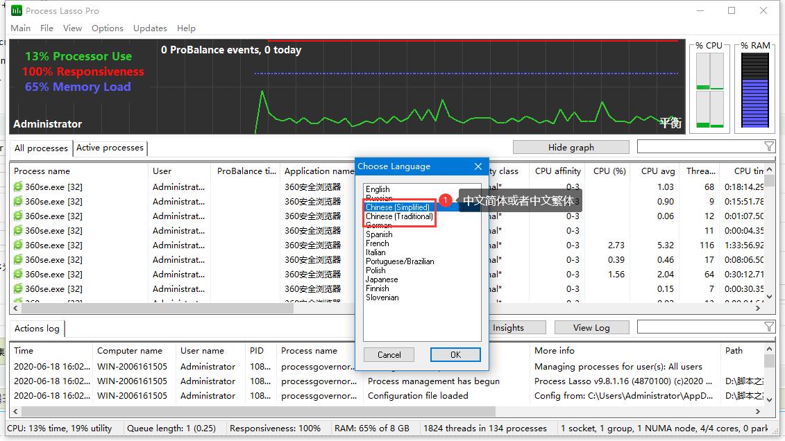Select the Actions log tab

pyautogui.click(x=37, y=329)
